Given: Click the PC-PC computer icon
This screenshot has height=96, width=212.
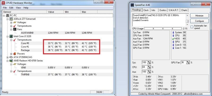Looking at the screenshot, I should (x=8, y=16).
